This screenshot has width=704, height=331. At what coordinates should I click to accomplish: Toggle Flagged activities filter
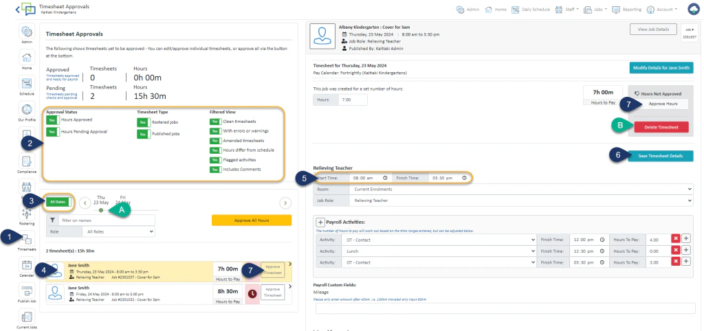(x=215, y=160)
